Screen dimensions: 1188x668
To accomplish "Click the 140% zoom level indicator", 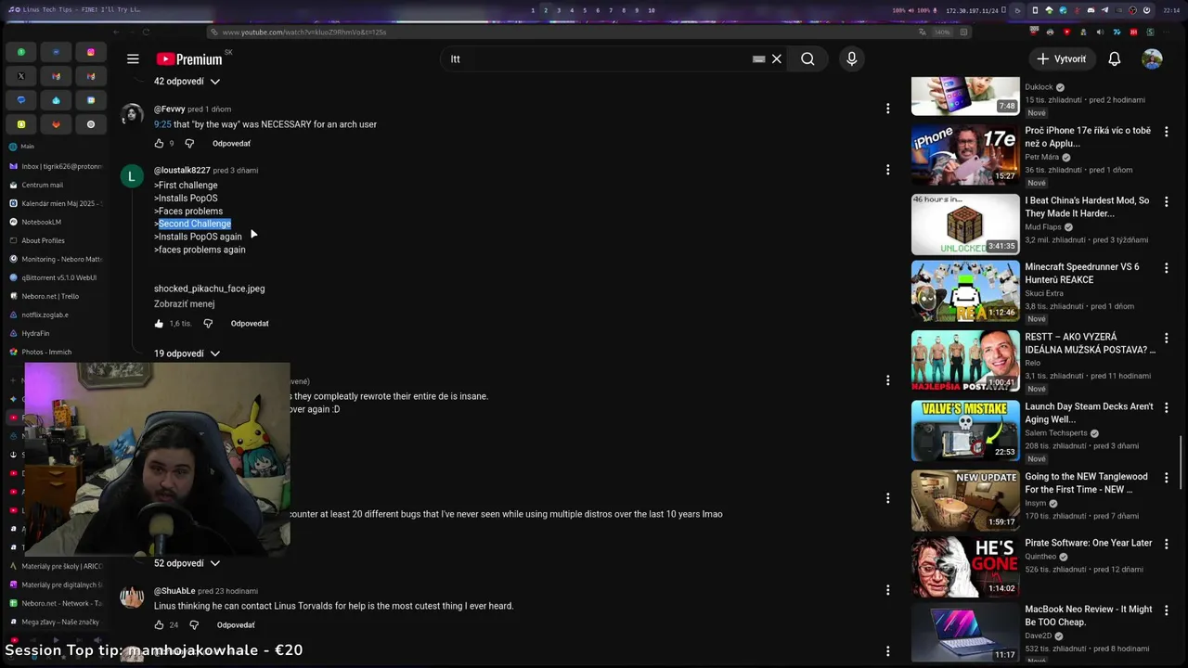I will coord(942,32).
